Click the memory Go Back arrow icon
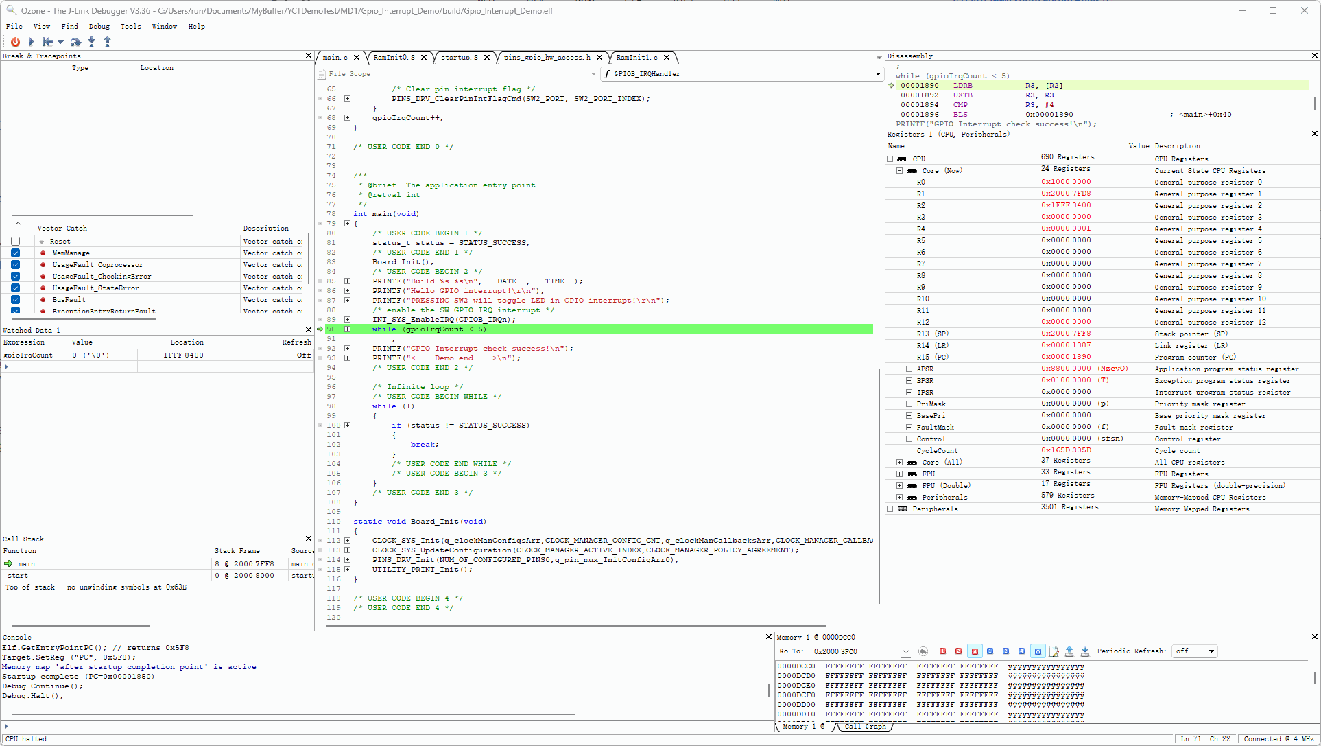The height and width of the screenshot is (746, 1321). tap(923, 651)
